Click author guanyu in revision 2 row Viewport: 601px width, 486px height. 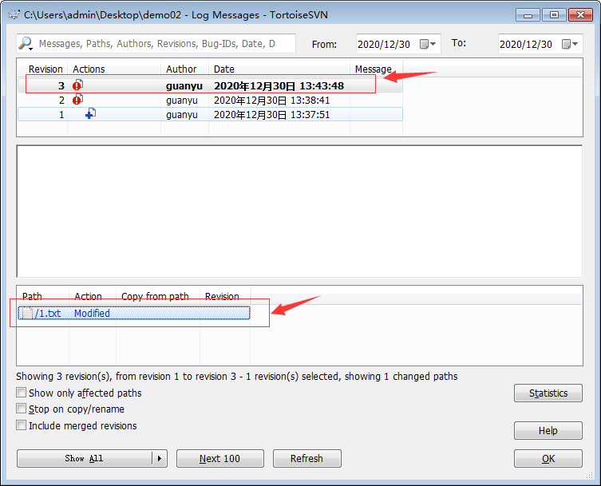click(182, 101)
